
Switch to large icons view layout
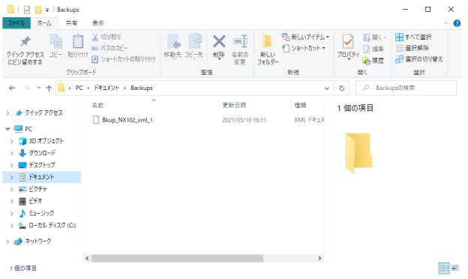pyautogui.click(x=454, y=268)
